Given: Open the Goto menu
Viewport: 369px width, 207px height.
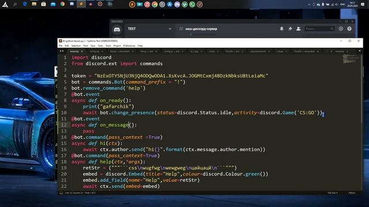Looking at the screenshot, I should [x=100, y=46].
